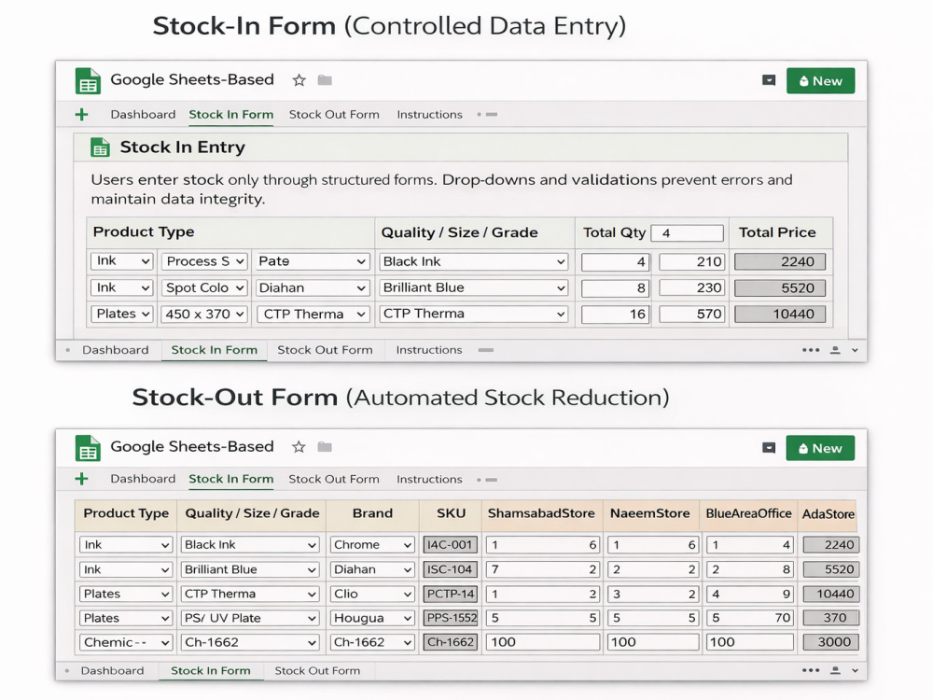Expand the Plates product type dropdown in Stock In Entry

click(122, 314)
